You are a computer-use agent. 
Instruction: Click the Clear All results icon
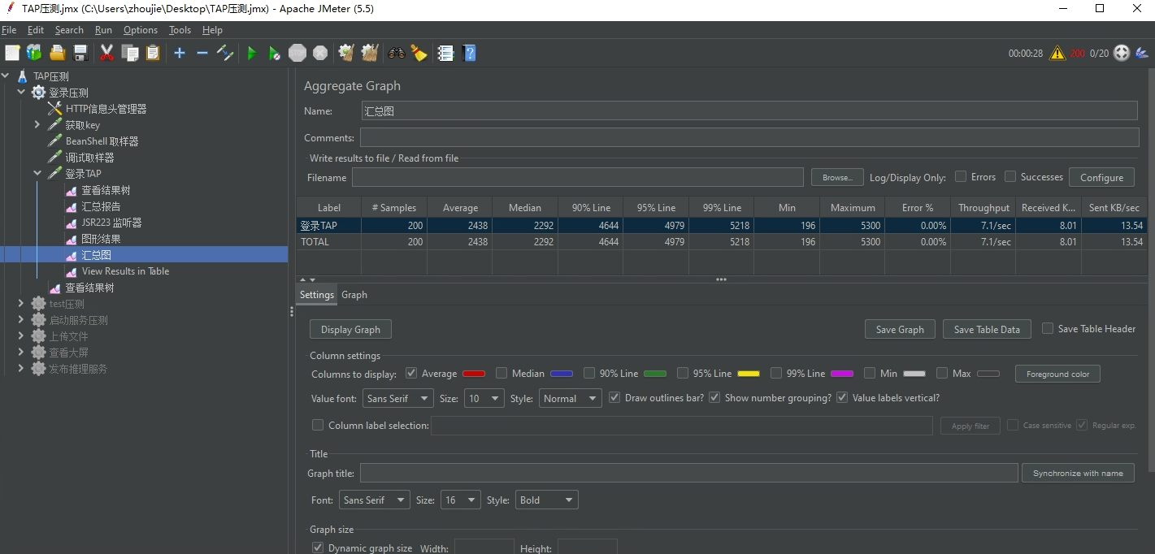point(370,53)
